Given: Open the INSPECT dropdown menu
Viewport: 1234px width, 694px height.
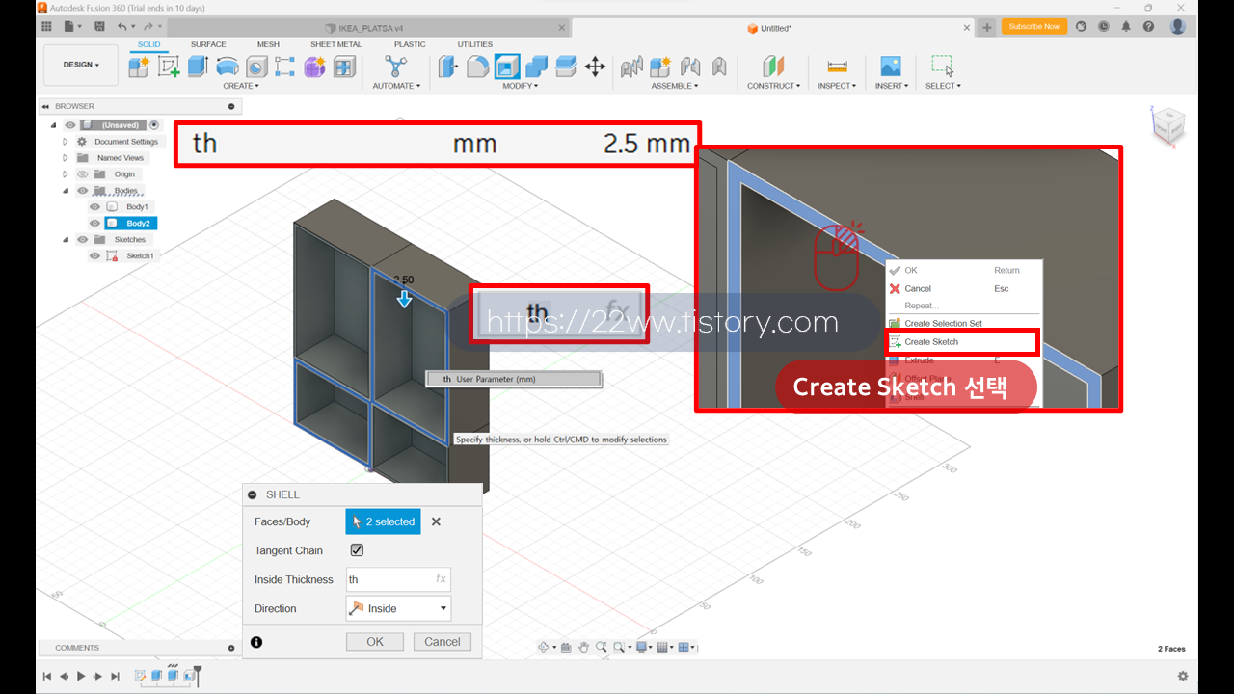Looking at the screenshot, I should coord(837,86).
